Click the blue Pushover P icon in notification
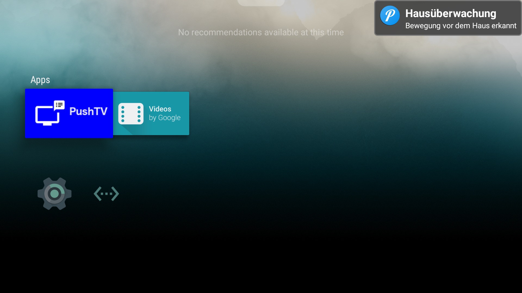Viewport: 522px width, 293px height. (x=389, y=16)
